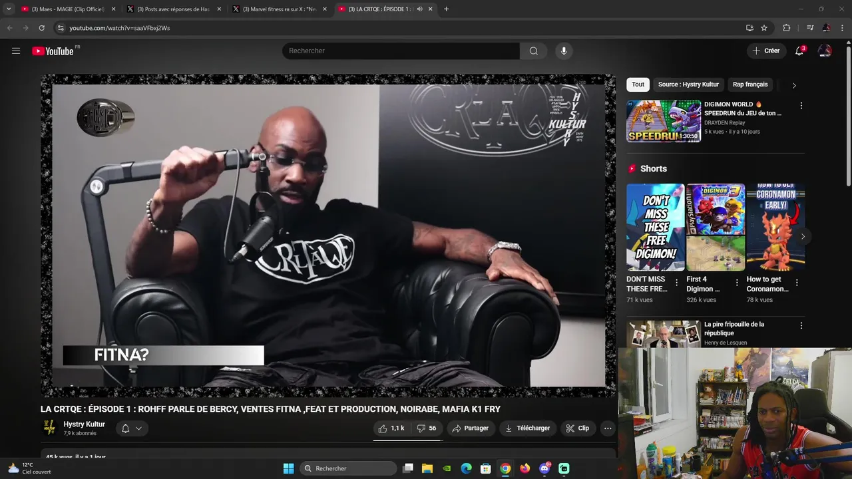Reload the page in Chrome
This screenshot has width=852, height=479.
tap(41, 28)
